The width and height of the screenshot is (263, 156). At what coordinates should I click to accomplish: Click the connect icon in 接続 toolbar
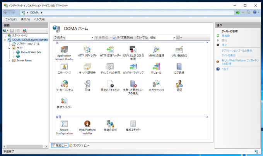coord(5,31)
